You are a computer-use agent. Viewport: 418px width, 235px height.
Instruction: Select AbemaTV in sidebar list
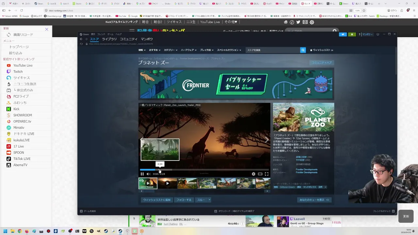tap(20, 165)
